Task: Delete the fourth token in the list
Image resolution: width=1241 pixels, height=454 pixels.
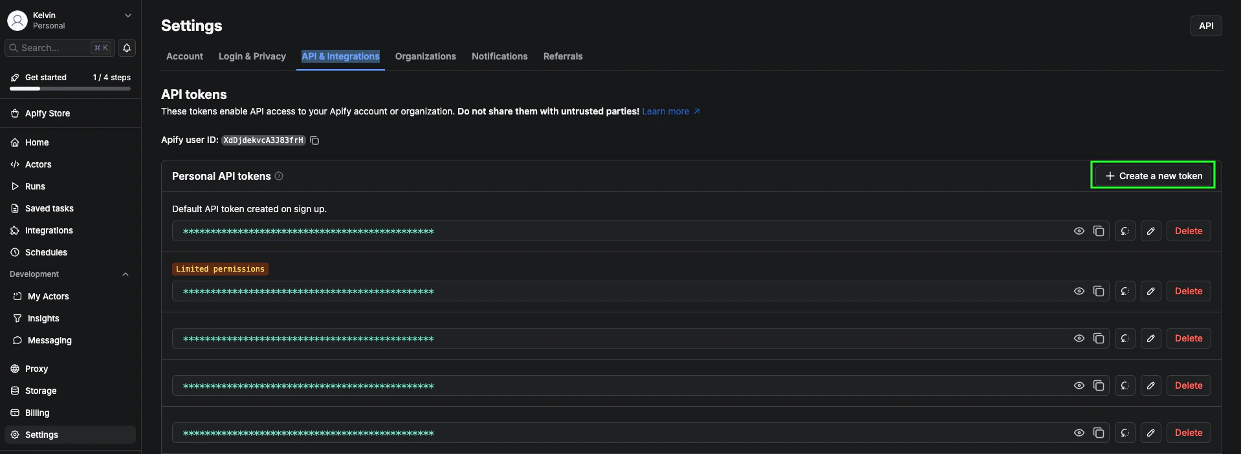Action: (1189, 385)
